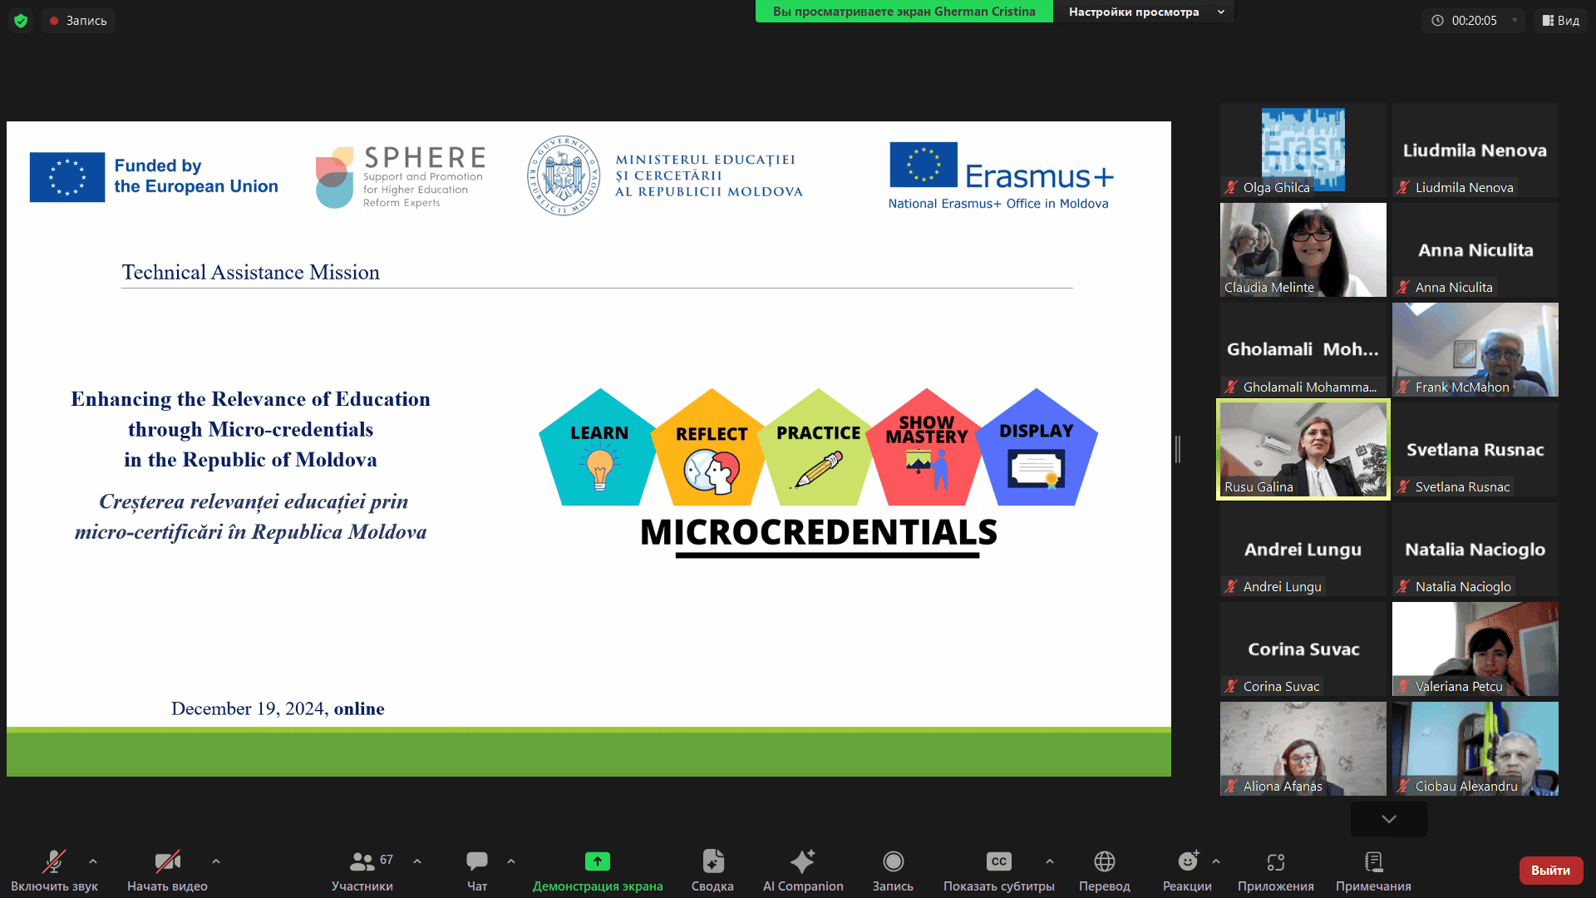Click the red Выйти button
Screen dimensions: 1596x898
click(x=1550, y=870)
